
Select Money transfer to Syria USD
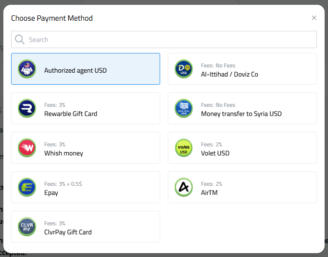(242, 108)
